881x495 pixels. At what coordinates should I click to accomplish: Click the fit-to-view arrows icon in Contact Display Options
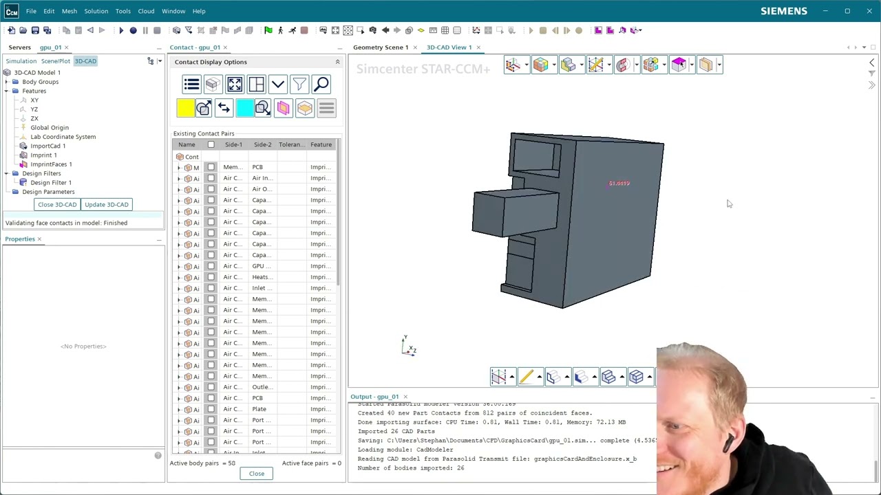(235, 85)
